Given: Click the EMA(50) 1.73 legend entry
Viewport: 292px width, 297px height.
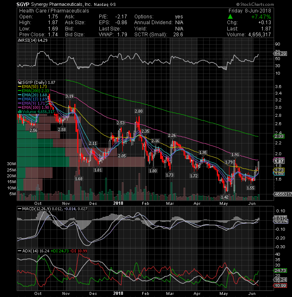Looking at the screenshot, I should pos(33,87).
